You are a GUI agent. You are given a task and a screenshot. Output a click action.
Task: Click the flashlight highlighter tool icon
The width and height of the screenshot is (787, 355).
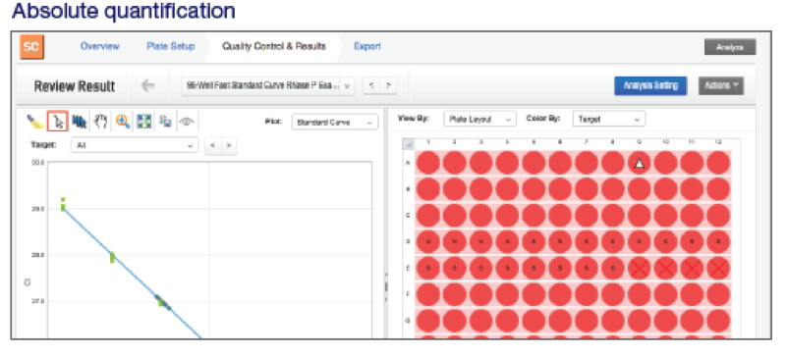[35, 122]
